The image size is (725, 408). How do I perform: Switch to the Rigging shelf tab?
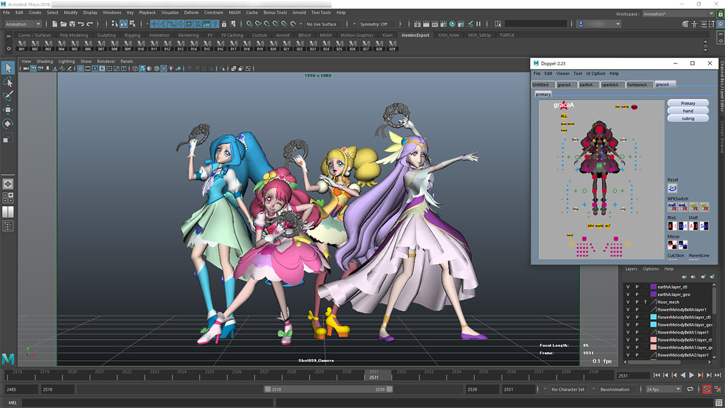(x=133, y=35)
